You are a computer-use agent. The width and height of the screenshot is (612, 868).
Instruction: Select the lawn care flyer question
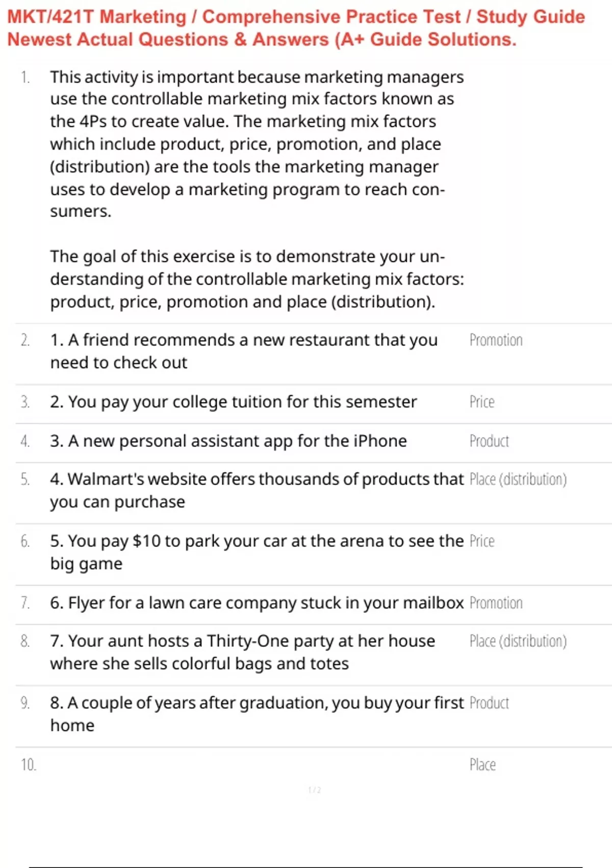(257, 604)
